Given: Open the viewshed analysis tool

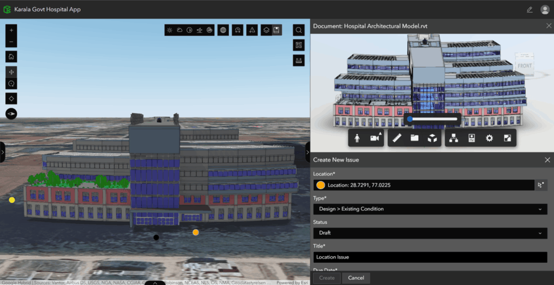Looking at the screenshot, I should coord(209,30).
